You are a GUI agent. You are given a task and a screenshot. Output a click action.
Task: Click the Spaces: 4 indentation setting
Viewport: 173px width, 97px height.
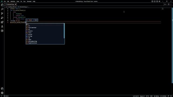tap(142, 96)
